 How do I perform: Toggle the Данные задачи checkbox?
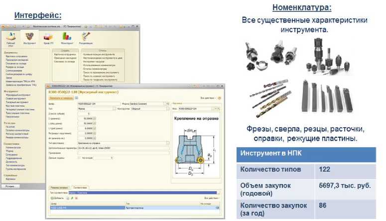(79, 158)
